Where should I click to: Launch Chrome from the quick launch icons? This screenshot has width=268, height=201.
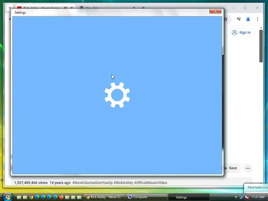coord(31,197)
